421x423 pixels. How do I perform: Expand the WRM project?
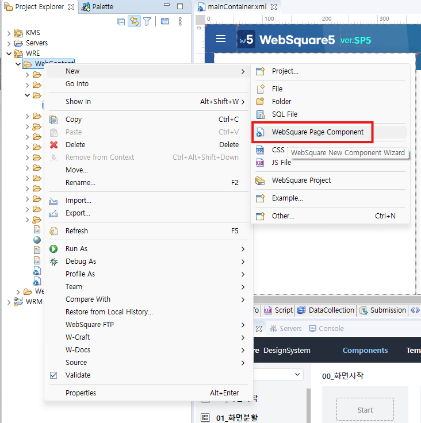(9, 302)
